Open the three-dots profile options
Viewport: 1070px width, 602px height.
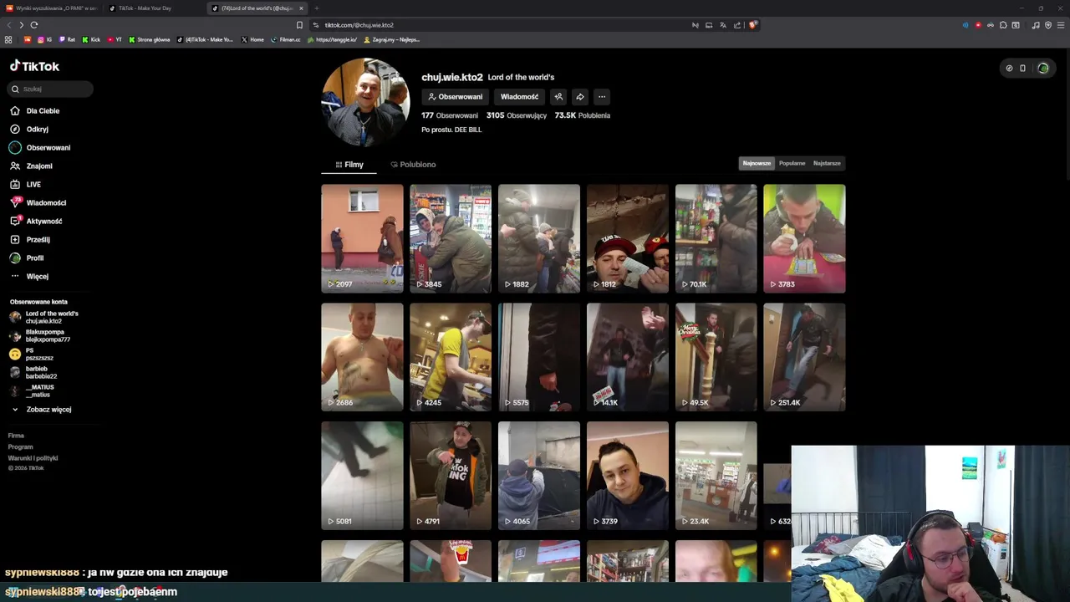(x=602, y=97)
